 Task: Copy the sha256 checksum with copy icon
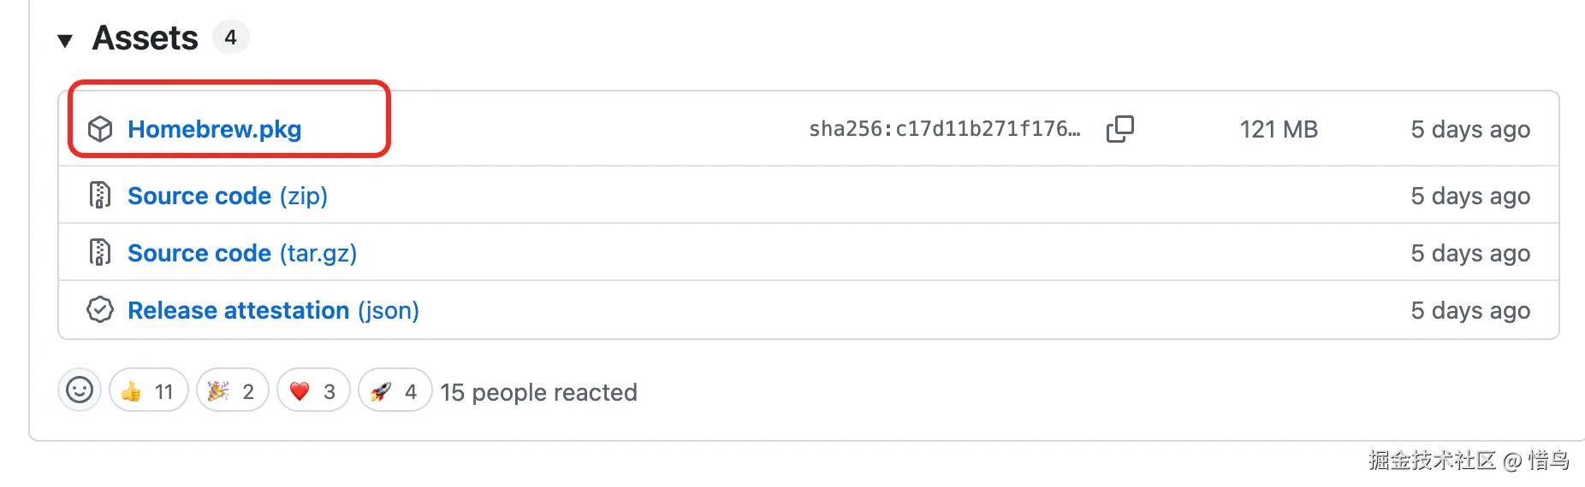click(1119, 129)
